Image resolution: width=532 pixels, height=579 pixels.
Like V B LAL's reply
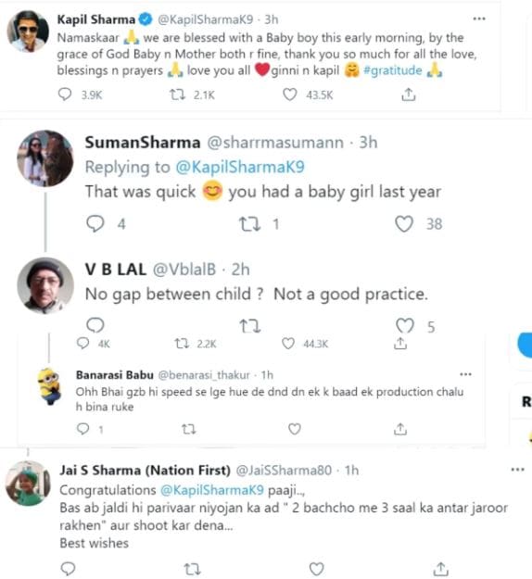point(405,326)
